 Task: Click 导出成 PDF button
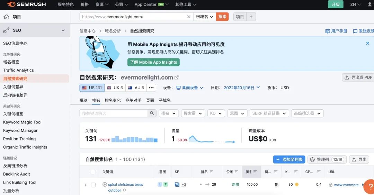pos(358,77)
